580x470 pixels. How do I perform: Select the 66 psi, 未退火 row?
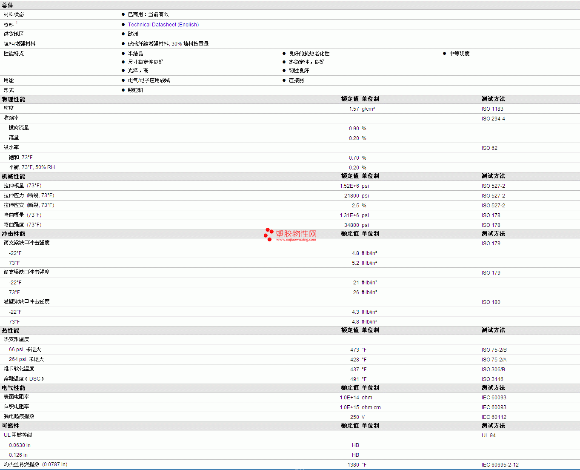25,350
